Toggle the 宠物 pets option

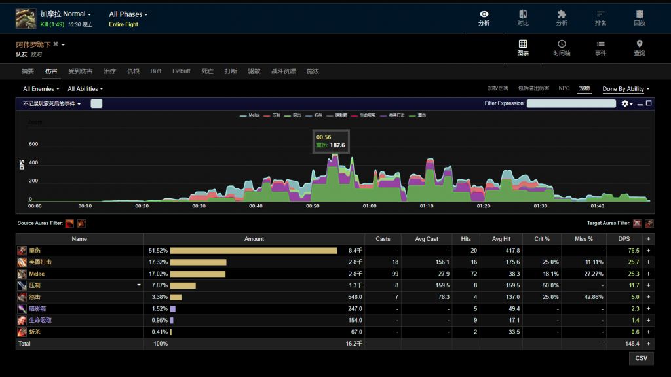point(585,88)
